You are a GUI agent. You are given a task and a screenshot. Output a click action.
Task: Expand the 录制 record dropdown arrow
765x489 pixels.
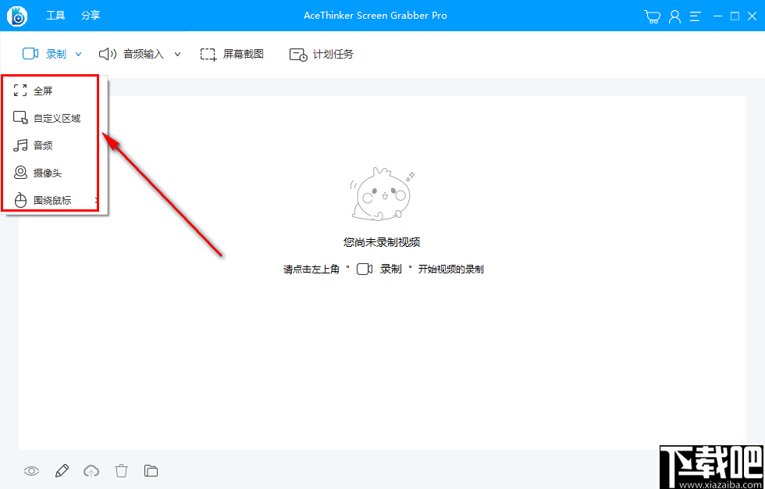pos(77,54)
